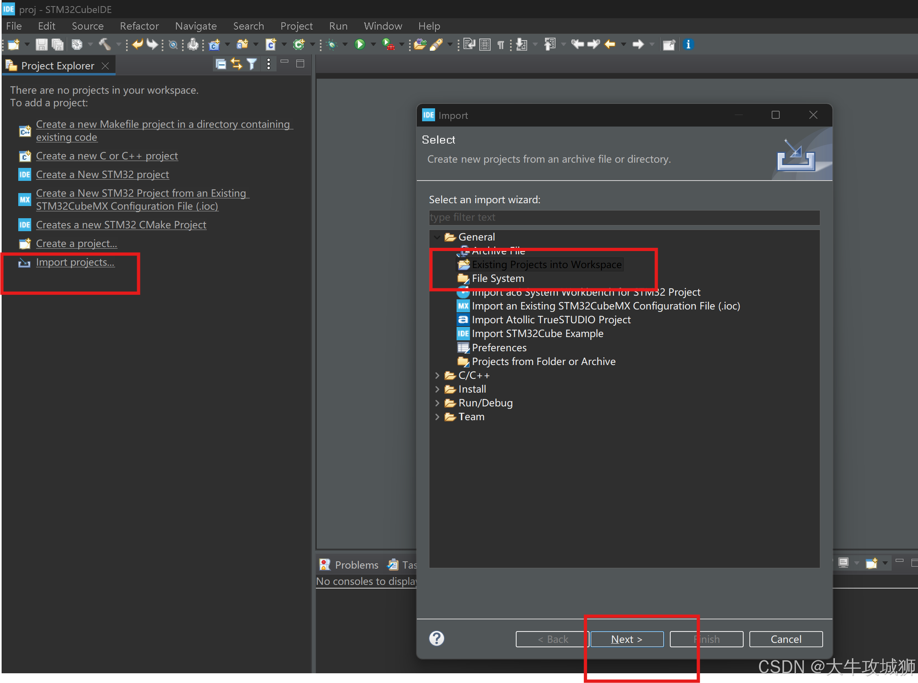Collapse the General folder in wizard tree
918x683 pixels.
[437, 237]
